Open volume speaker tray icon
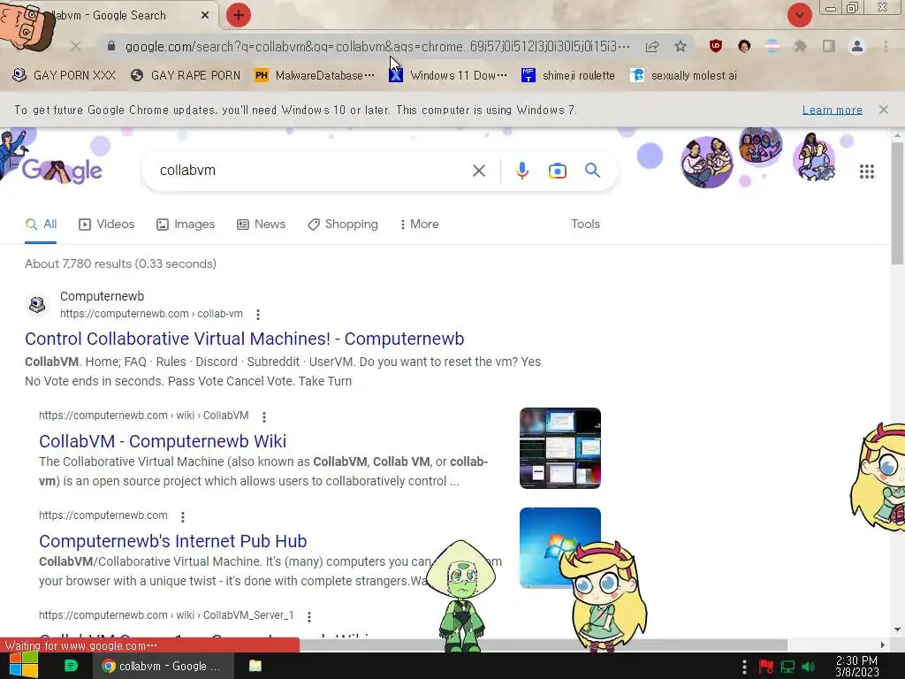 [808, 667]
